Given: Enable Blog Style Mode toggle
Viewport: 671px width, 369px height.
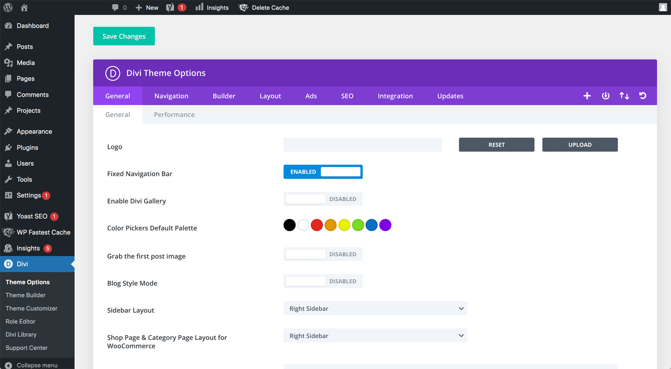Looking at the screenshot, I should 323,281.
